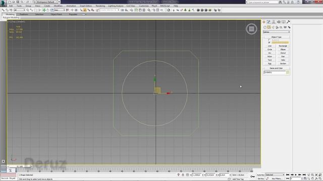Screen dimensions: 323x181
Task: Click the timeline track bar at frame 50
Action: (x=134, y=170)
